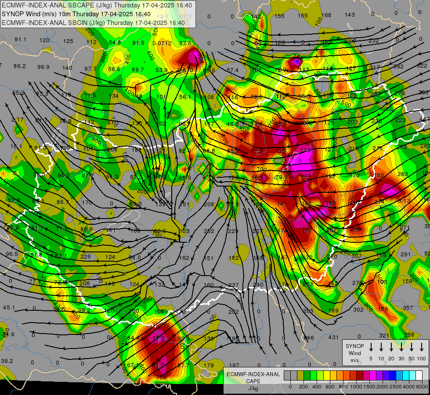Click the map value '99.9'
This screenshot has height=395, width=430.
(43, 67)
